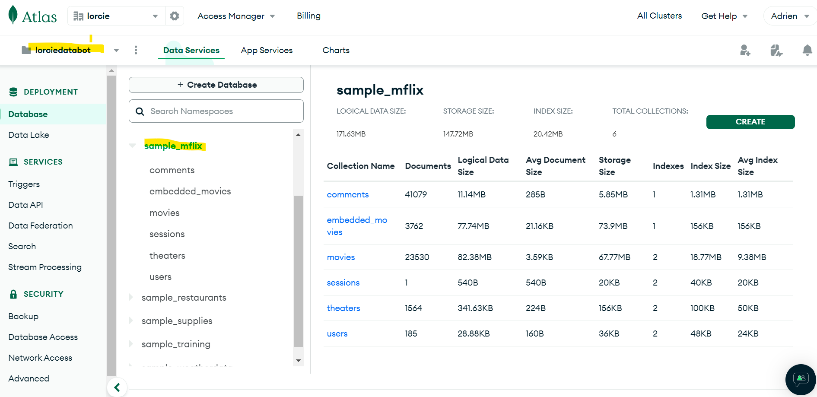Click the sample_mflix database heading
Screen dimensions: 817x397
coord(380,90)
